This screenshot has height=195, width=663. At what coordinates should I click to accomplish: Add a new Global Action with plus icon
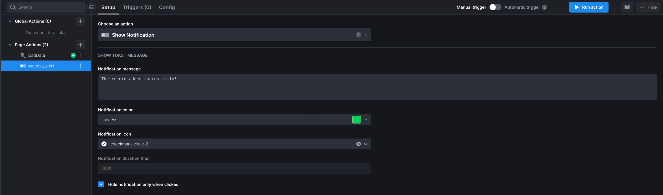80,21
